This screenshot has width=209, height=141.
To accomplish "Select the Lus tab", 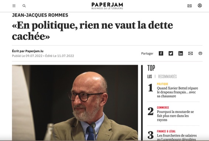I will (150, 77).
